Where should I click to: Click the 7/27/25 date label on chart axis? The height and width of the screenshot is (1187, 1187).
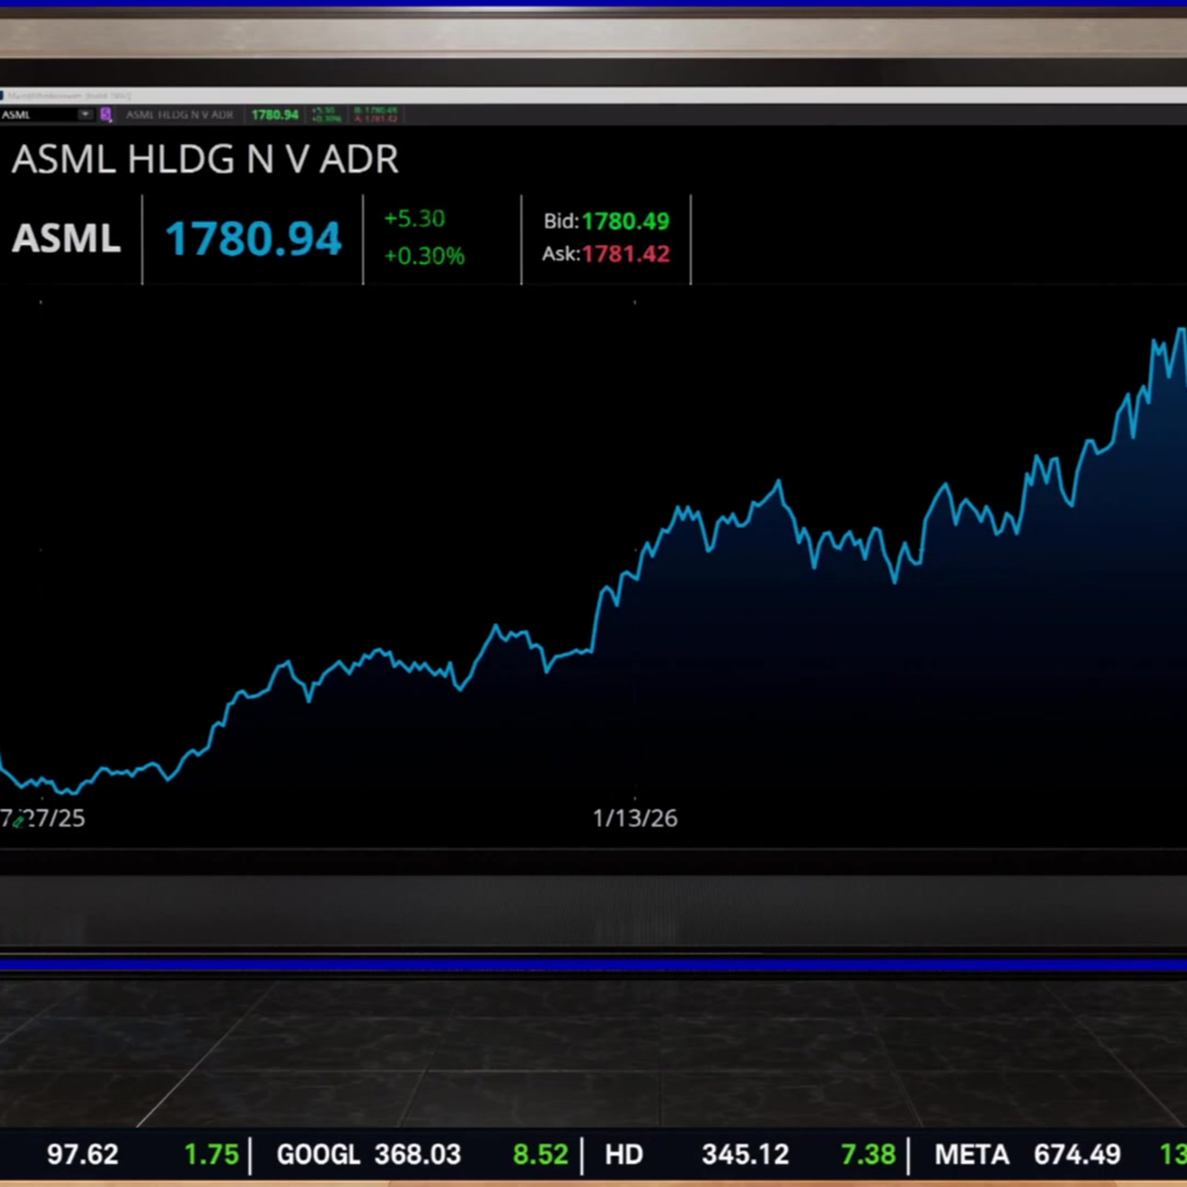click(42, 818)
